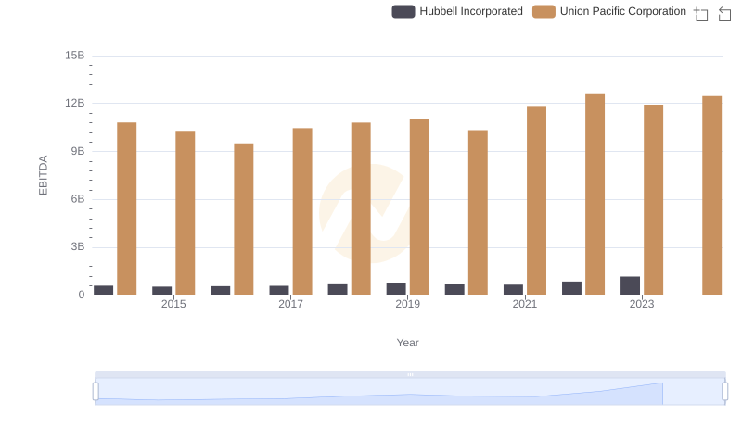Click Hubbell bar for 2015
The height and width of the screenshot is (427, 742).
click(x=161, y=291)
